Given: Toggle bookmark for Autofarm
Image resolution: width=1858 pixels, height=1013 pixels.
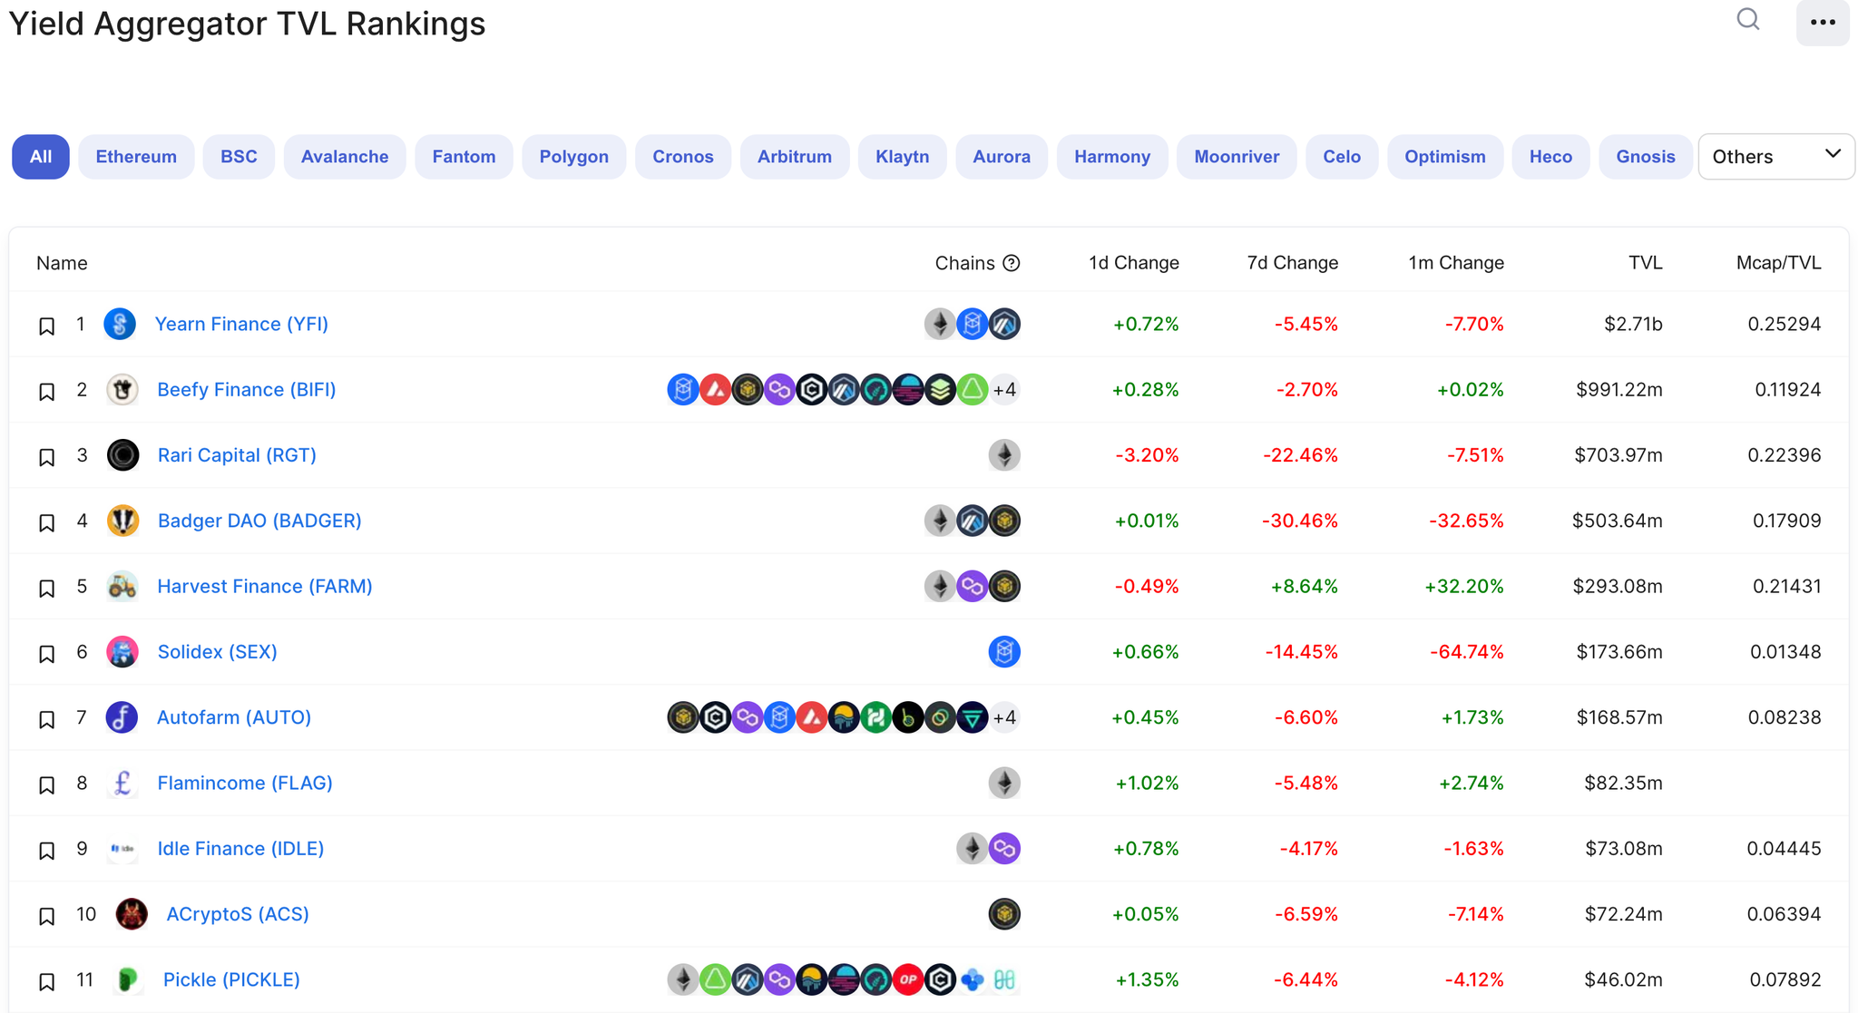Looking at the screenshot, I should [46, 719].
